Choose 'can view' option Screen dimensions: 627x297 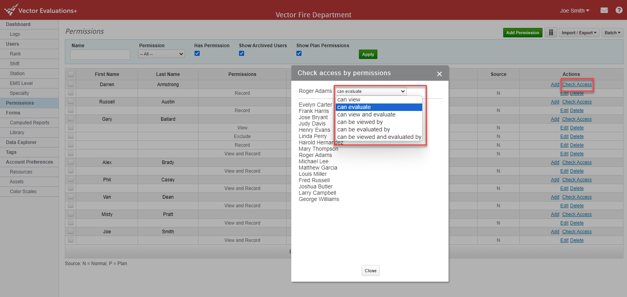click(379, 100)
